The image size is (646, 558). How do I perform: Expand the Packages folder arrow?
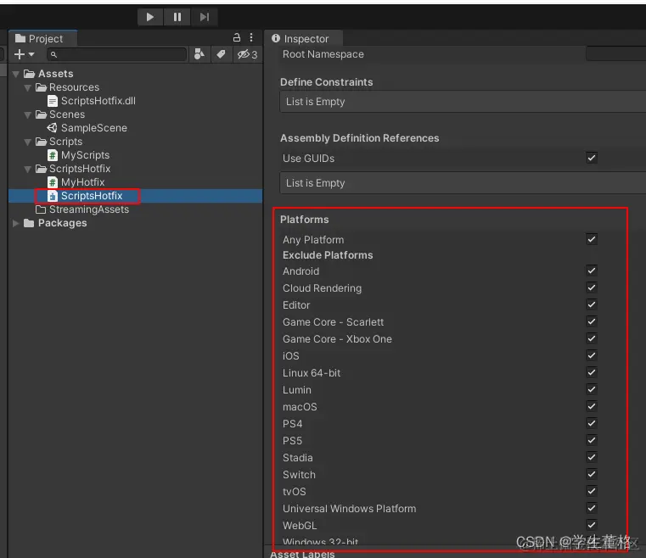tap(16, 223)
